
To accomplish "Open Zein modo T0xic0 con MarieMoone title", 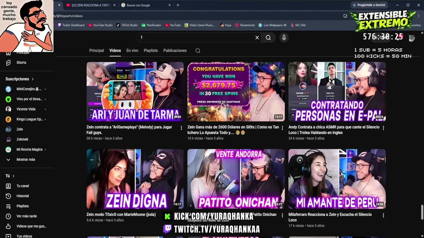I will click(121, 215).
